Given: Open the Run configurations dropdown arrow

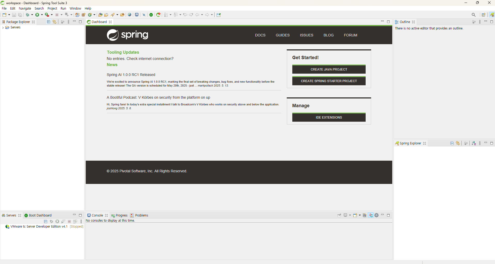Looking at the screenshot, I should 42,15.
